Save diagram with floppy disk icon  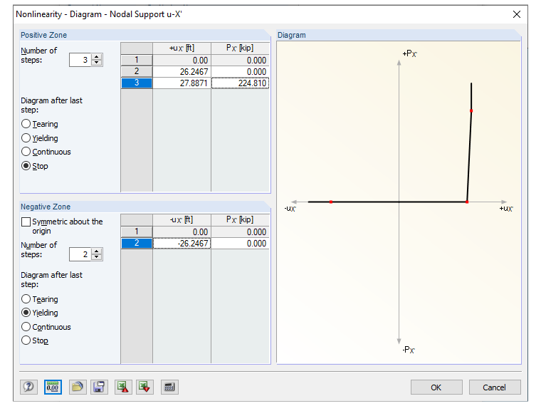(x=99, y=387)
